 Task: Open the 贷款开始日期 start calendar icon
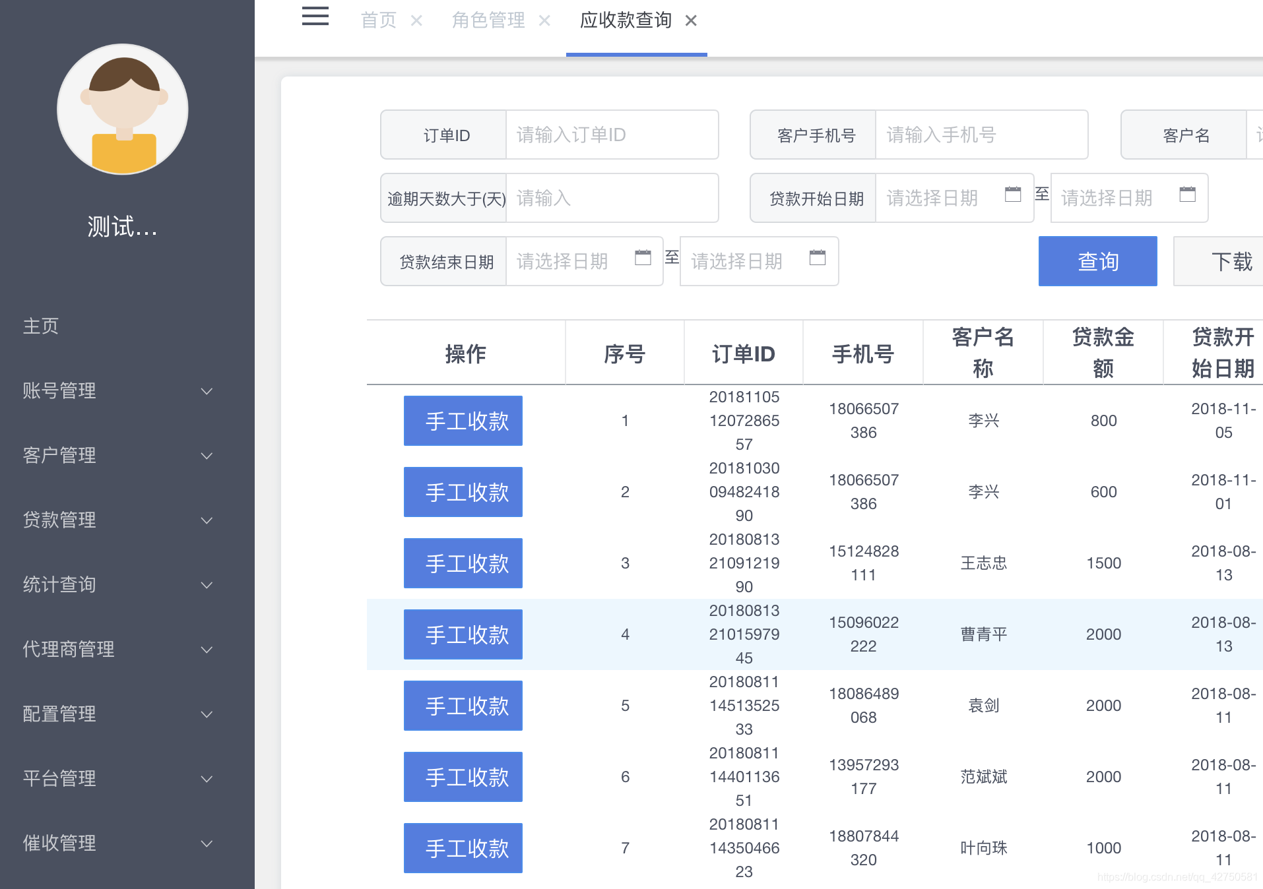[1013, 194]
